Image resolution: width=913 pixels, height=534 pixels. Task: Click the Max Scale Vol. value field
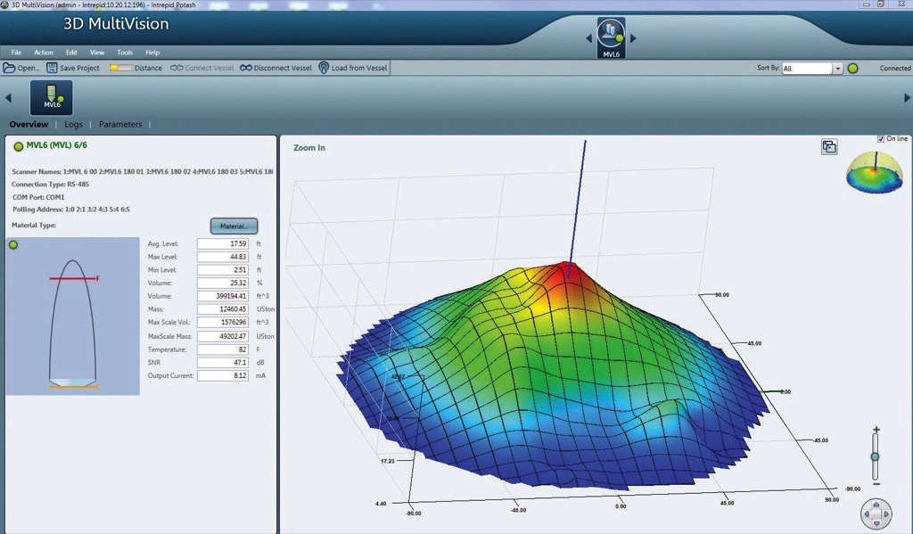[223, 322]
